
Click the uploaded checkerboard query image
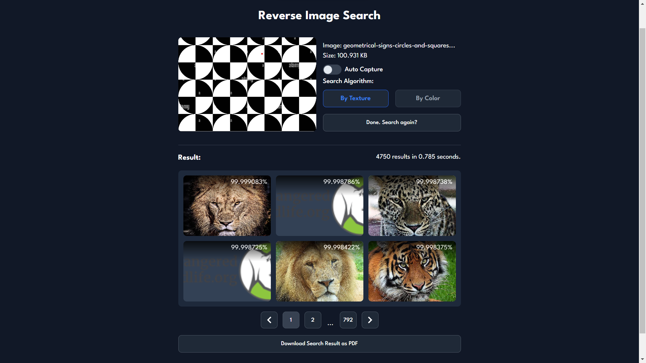[x=247, y=84]
